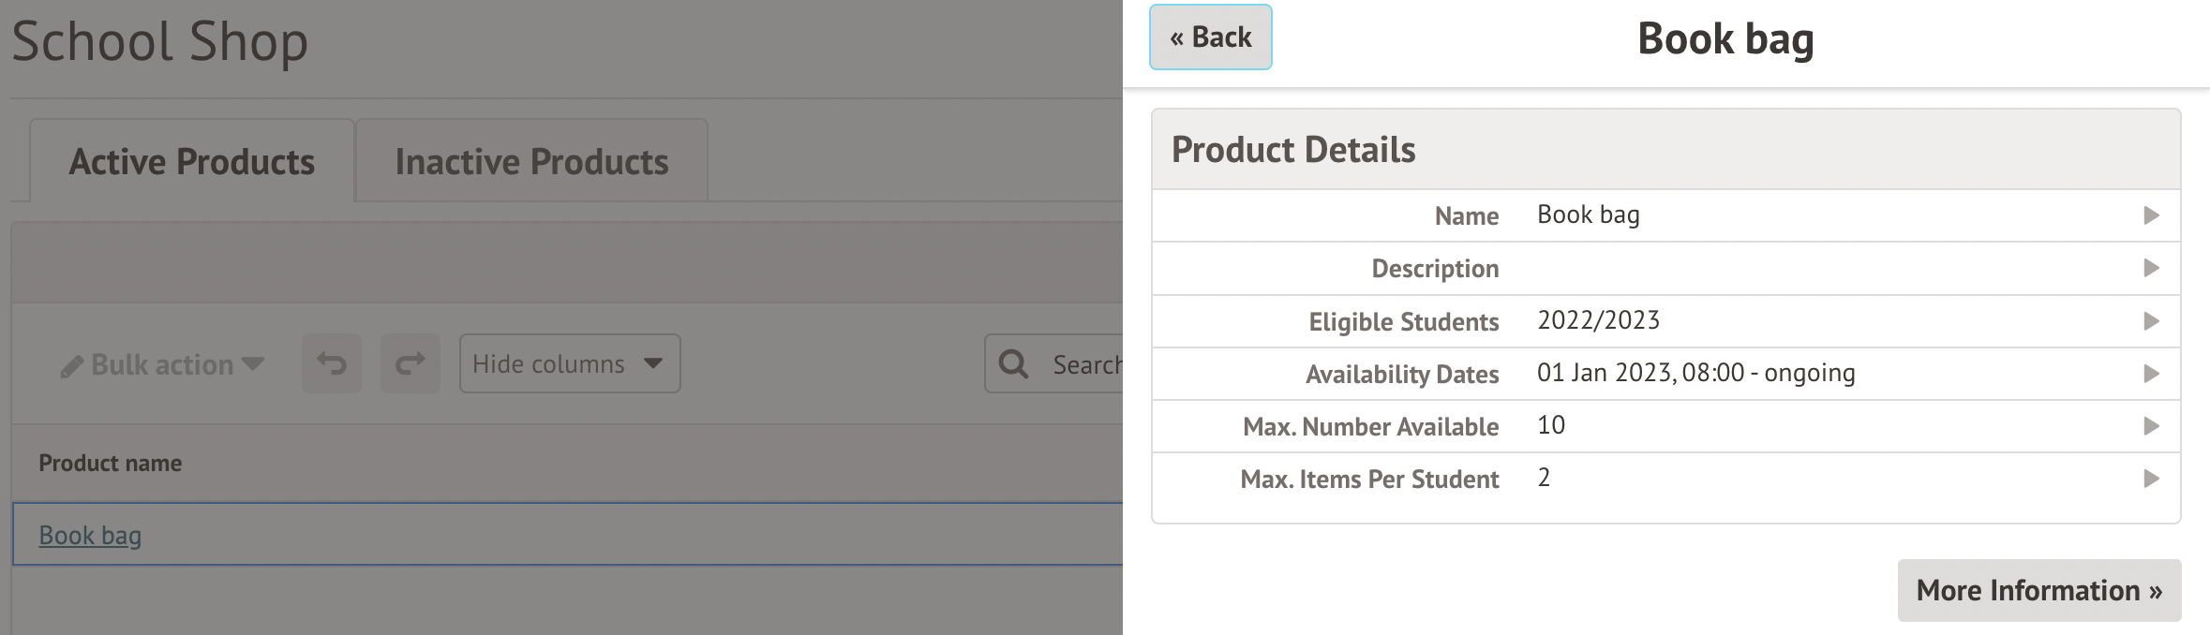Click the pencil icon beside Bulk action
2210x635 pixels.
[x=71, y=366]
